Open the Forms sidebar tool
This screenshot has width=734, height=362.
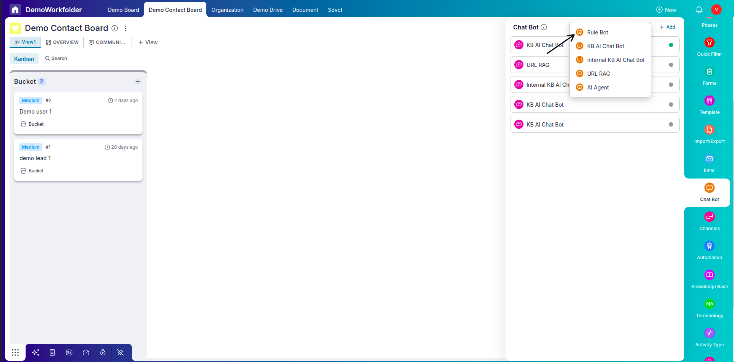[x=710, y=76]
